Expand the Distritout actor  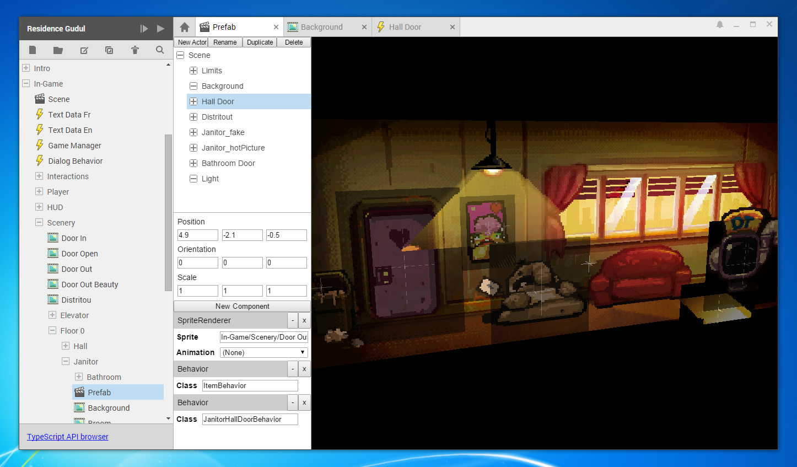(x=193, y=117)
